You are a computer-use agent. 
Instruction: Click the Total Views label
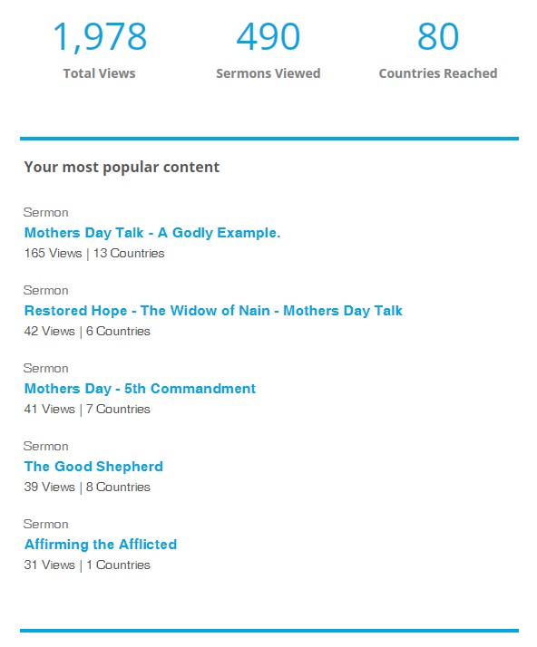(x=99, y=73)
